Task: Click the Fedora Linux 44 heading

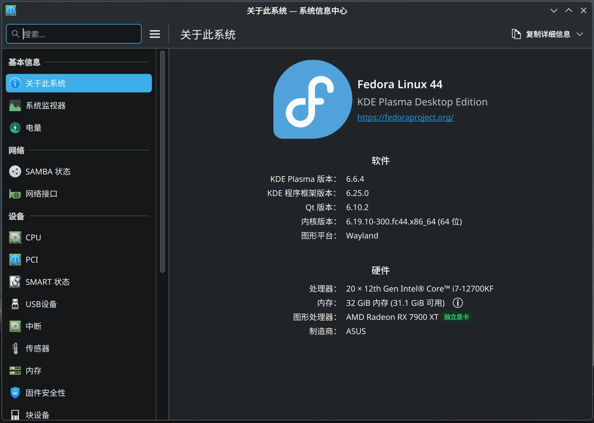Action: [400, 85]
